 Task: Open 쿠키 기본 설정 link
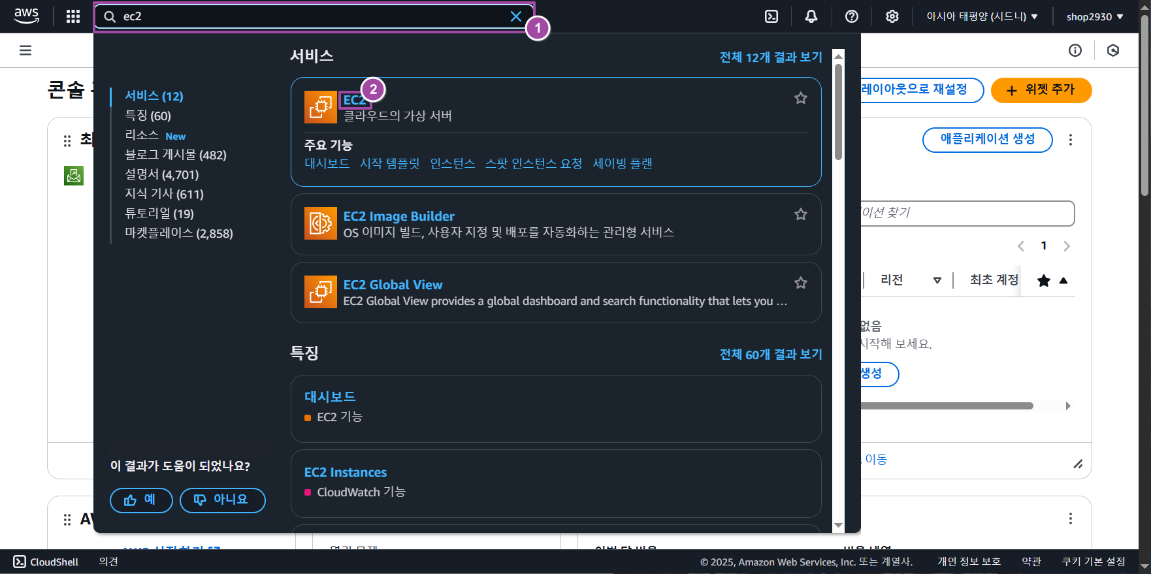1094,562
